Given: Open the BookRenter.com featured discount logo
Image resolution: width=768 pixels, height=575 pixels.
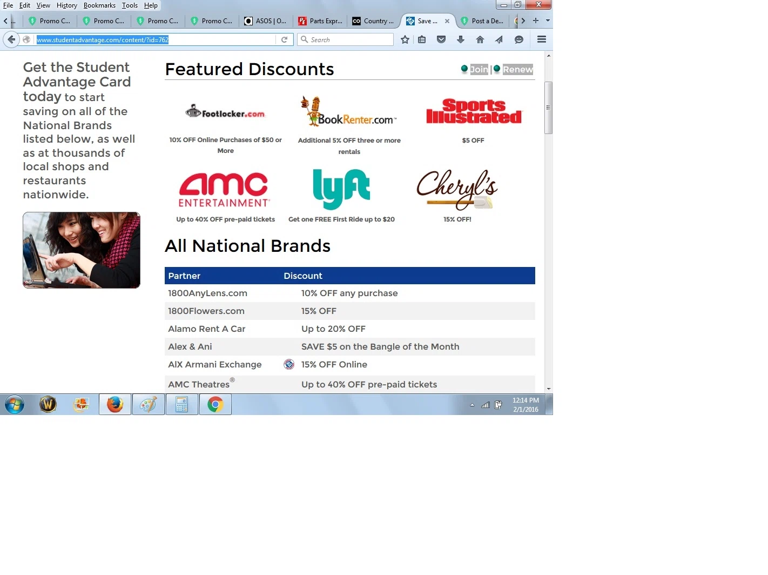Looking at the screenshot, I should pos(348,111).
